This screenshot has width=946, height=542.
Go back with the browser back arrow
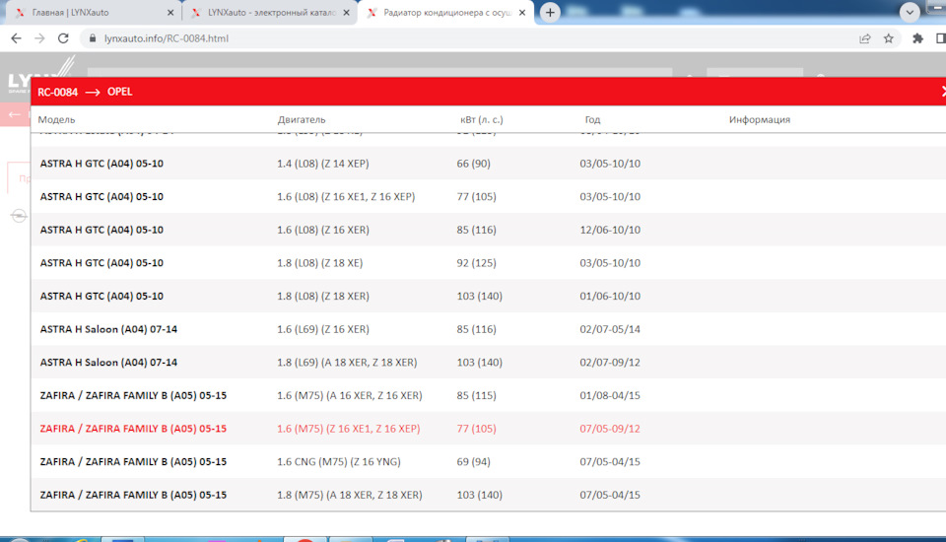[x=16, y=38]
